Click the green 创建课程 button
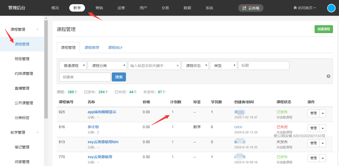 click(x=324, y=29)
